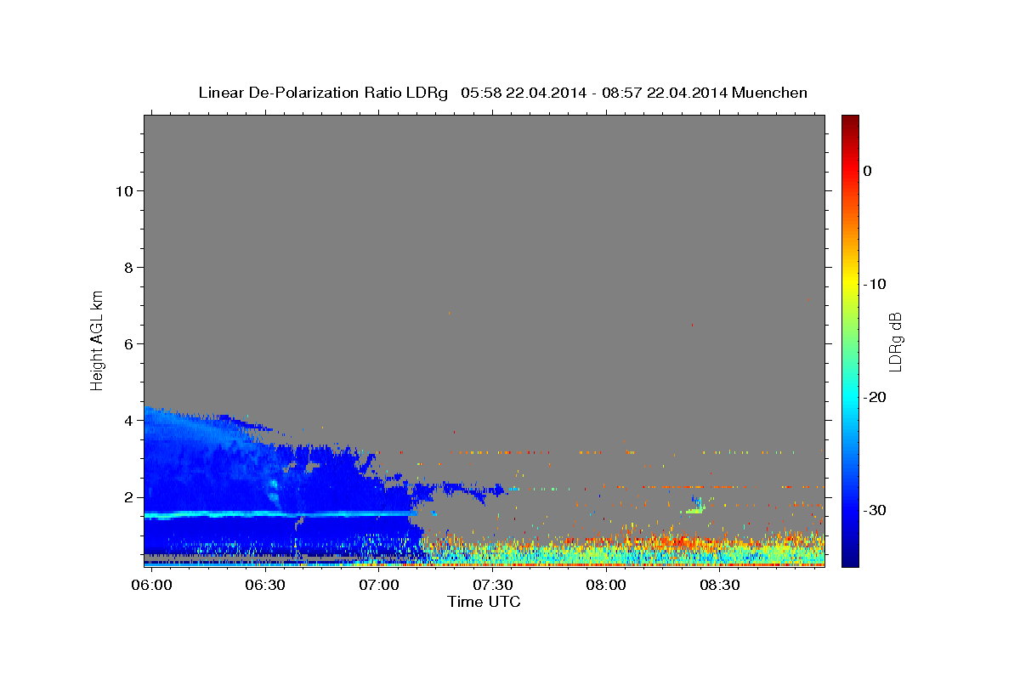Click the height tick label 4
This screenshot has height=680, width=1020.
coord(128,421)
